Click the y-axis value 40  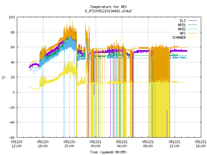click(13, 62)
